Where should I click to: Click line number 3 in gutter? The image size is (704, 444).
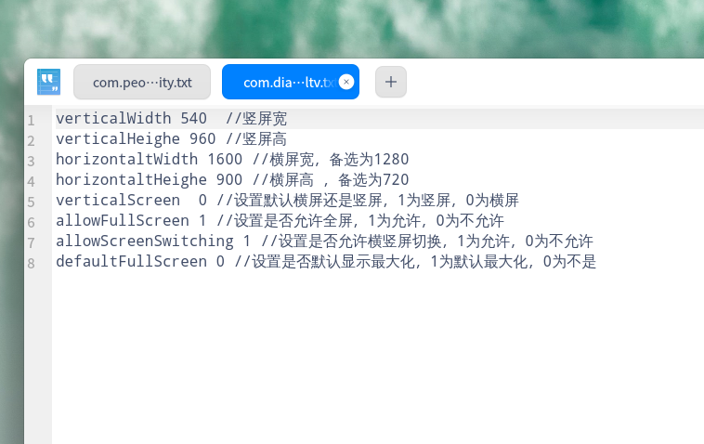click(x=31, y=162)
